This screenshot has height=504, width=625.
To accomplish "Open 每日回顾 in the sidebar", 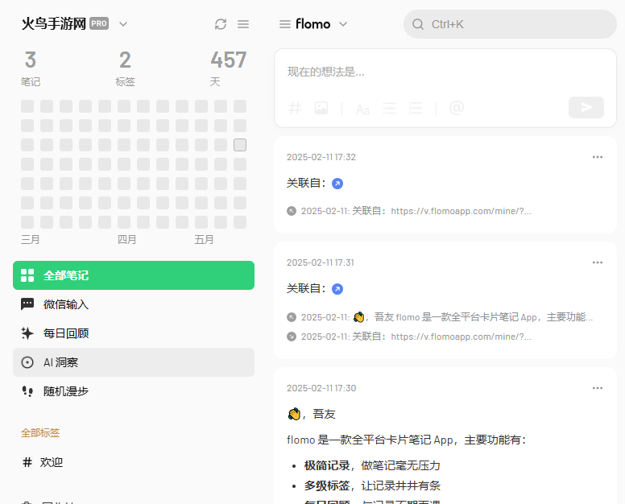I will [x=134, y=333].
